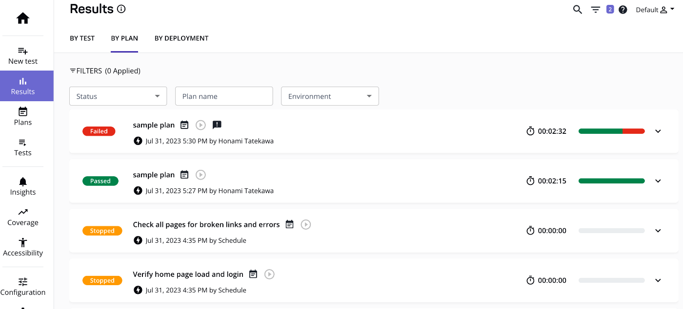Open comment alert icon on failed sample plan
The width and height of the screenshot is (683, 309).
[217, 125]
